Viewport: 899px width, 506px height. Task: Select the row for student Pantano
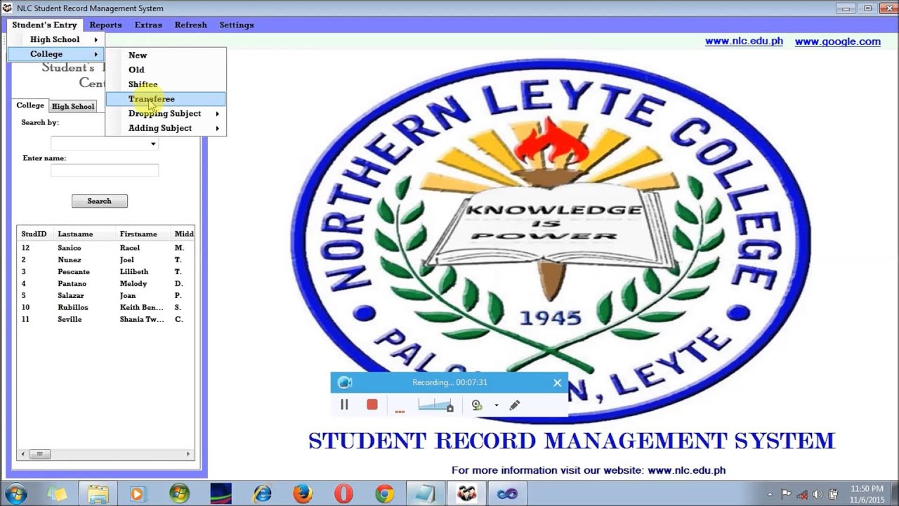[x=105, y=284]
